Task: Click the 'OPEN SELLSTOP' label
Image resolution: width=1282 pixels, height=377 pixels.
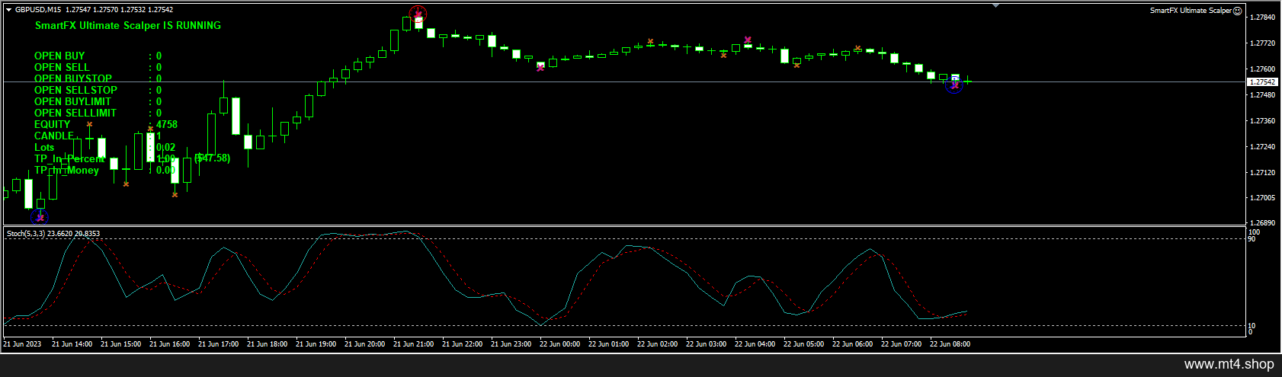Action: [75, 90]
